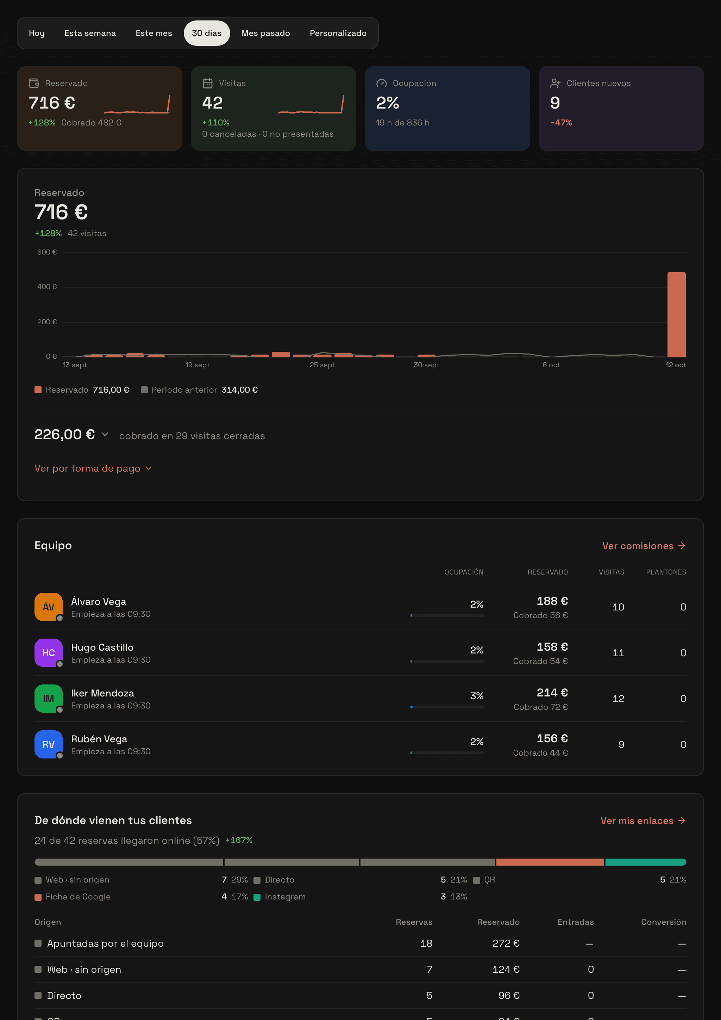Click the Apuntadas por el equipo row
This screenshot has width=721, height=1020.
click(360, 943)
